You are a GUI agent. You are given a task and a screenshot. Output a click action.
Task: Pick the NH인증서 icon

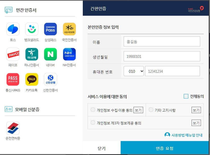(x=69, y=54)
